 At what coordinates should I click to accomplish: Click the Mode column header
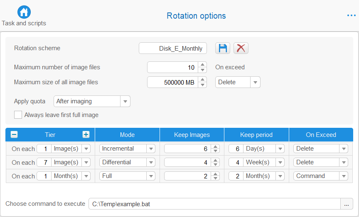pos(127,135)
